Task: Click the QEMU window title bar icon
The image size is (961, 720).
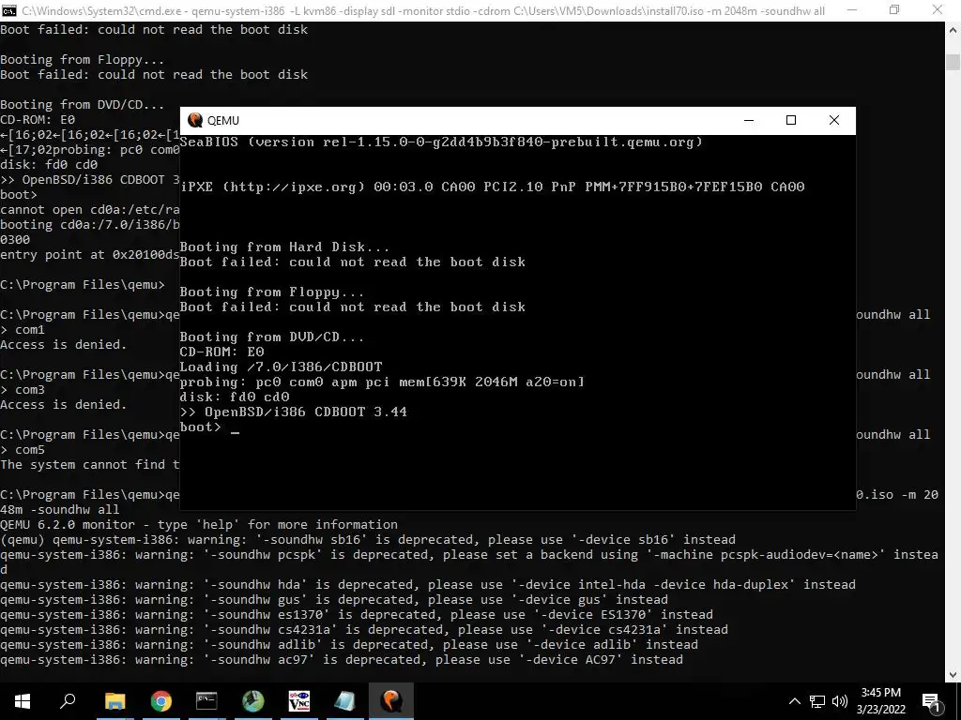Action: (195, 120)
